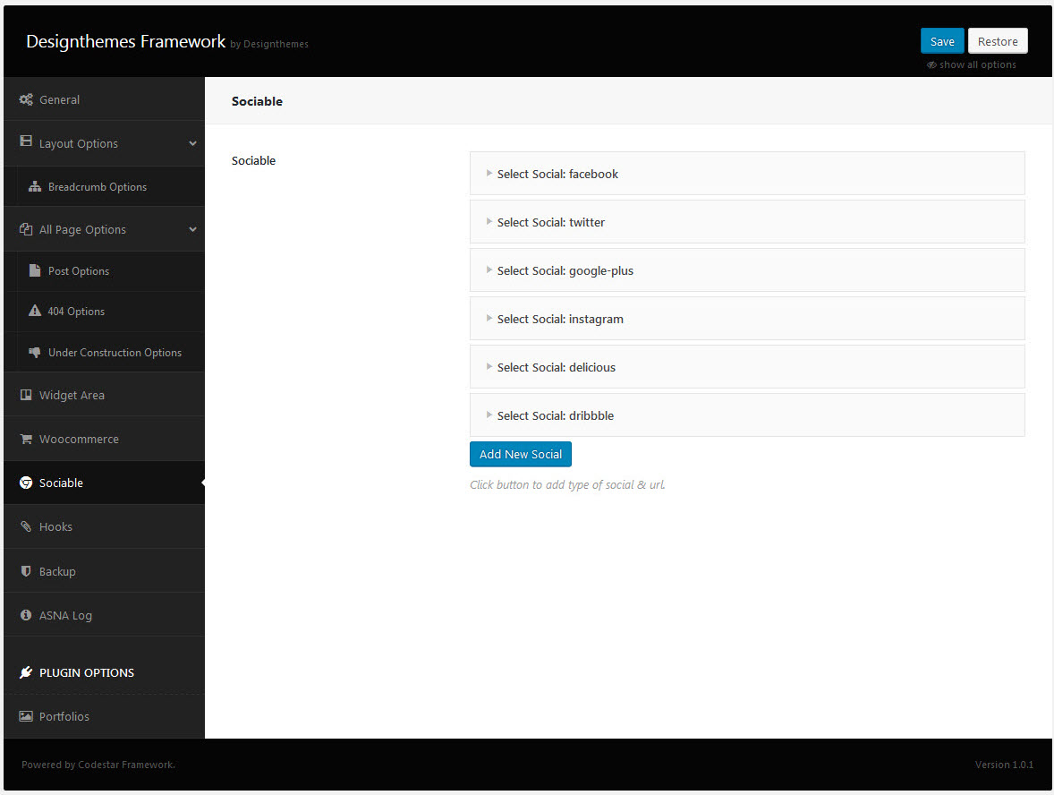The image size is (1054, 795).
Task: Click 'Select Social: facebook' text
Action: tap(557, 175)
